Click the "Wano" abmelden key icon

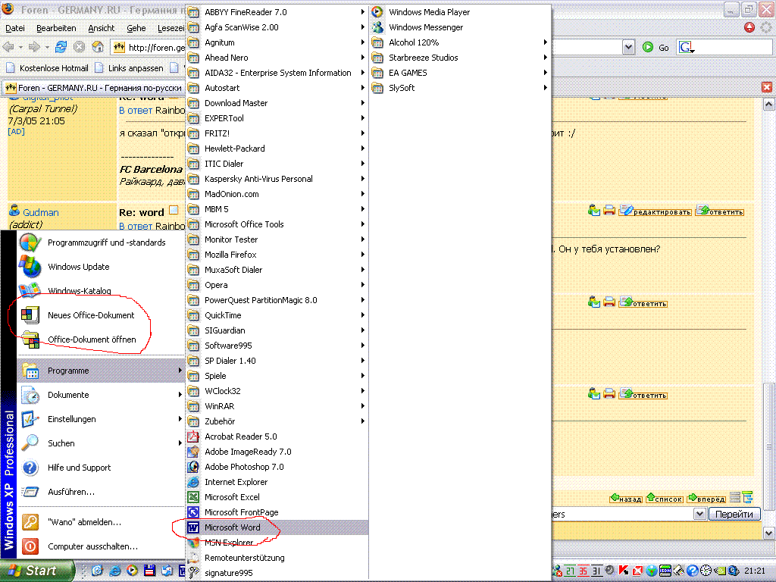click(30, 522)
